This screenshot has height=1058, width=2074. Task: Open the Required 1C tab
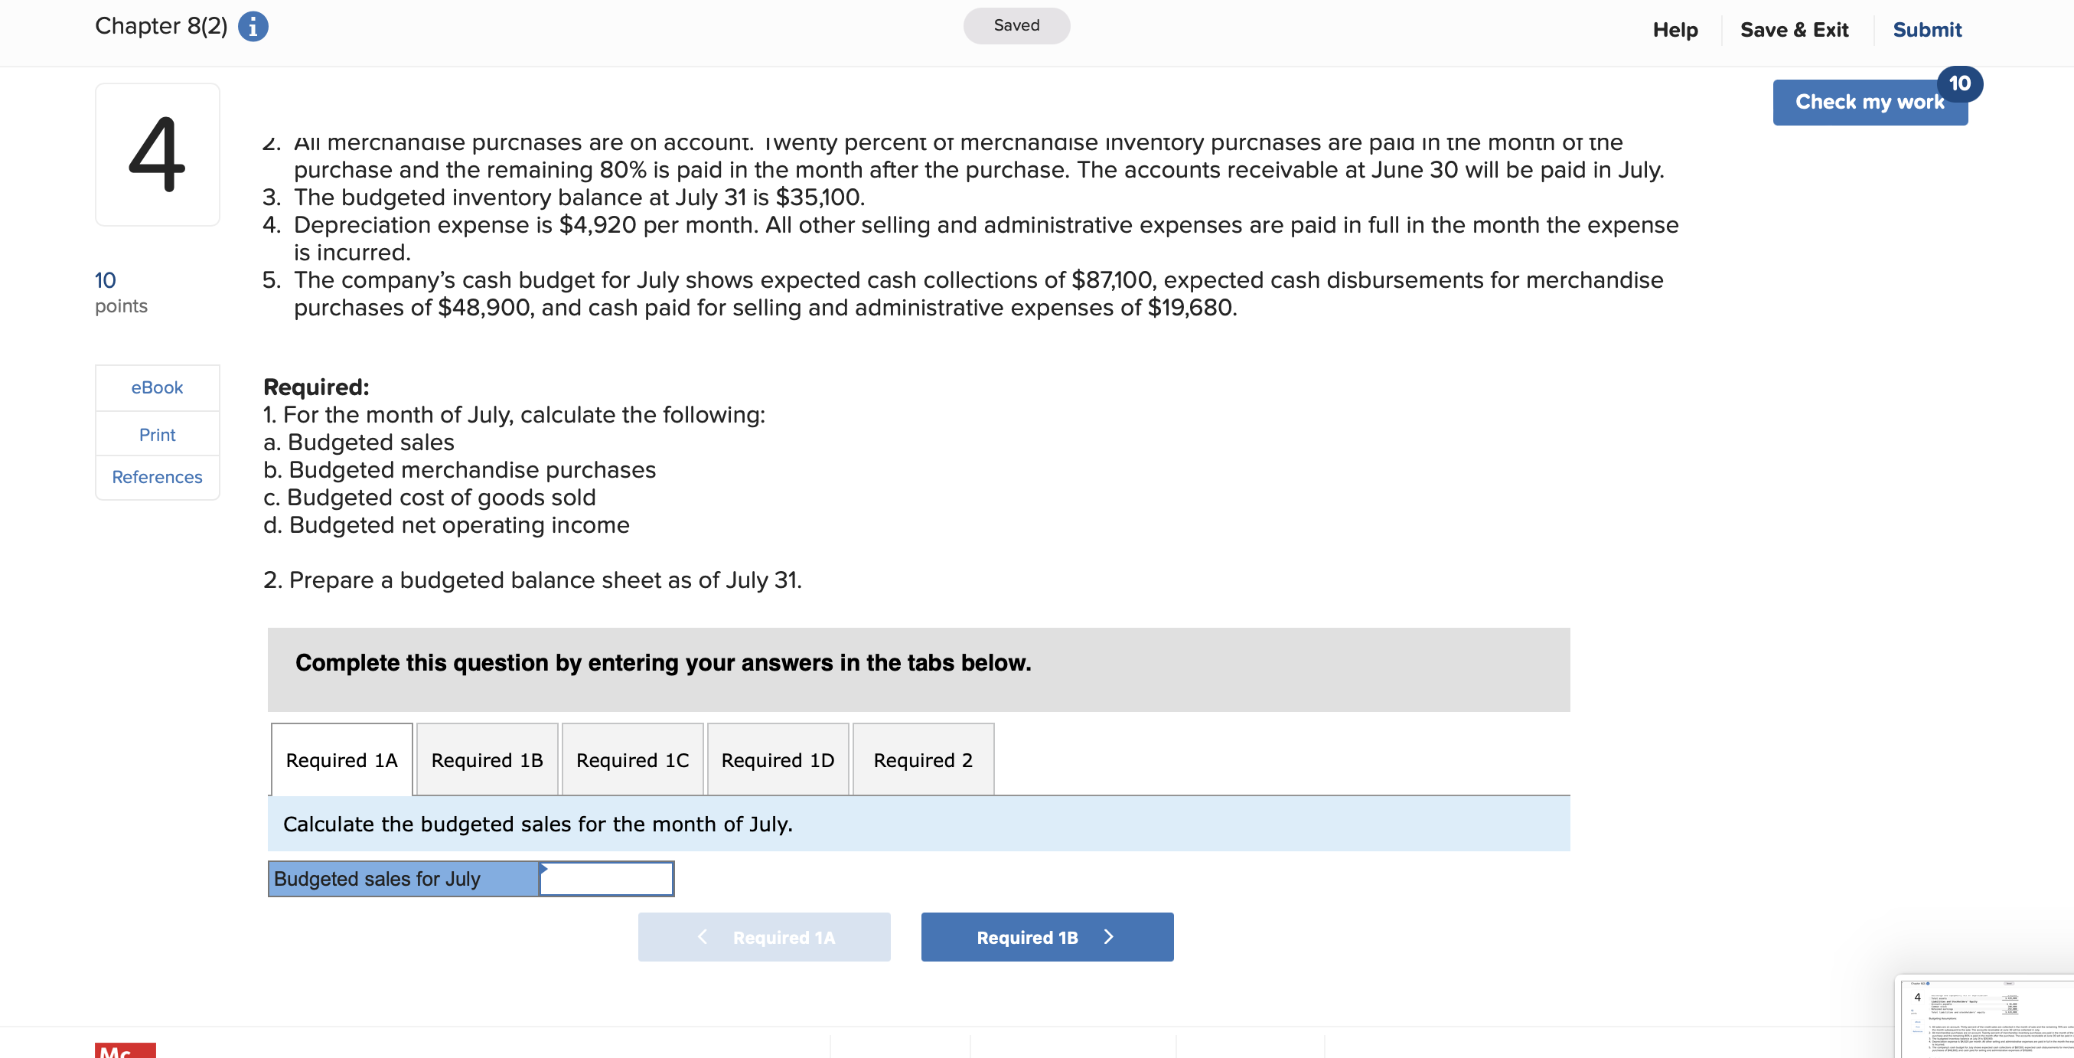tap(632, 759)
